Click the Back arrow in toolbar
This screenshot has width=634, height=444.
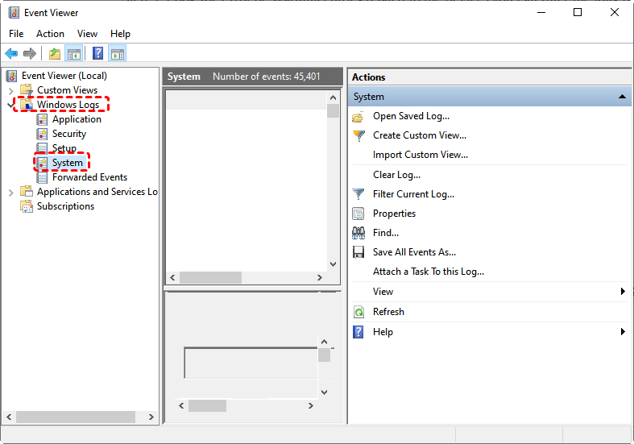[x=11, y=54]
